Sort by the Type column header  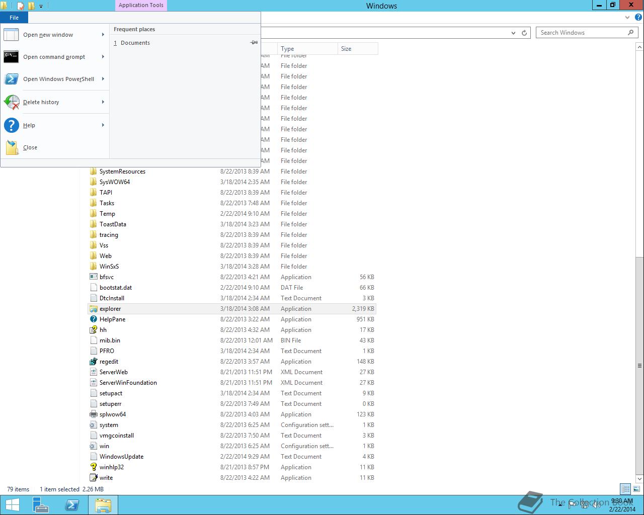click(307, 49)
